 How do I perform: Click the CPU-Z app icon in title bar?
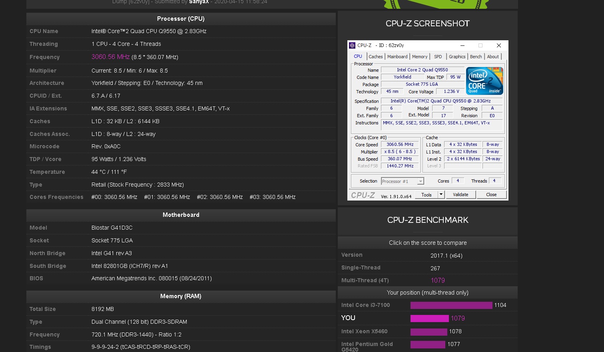point(352,45)
